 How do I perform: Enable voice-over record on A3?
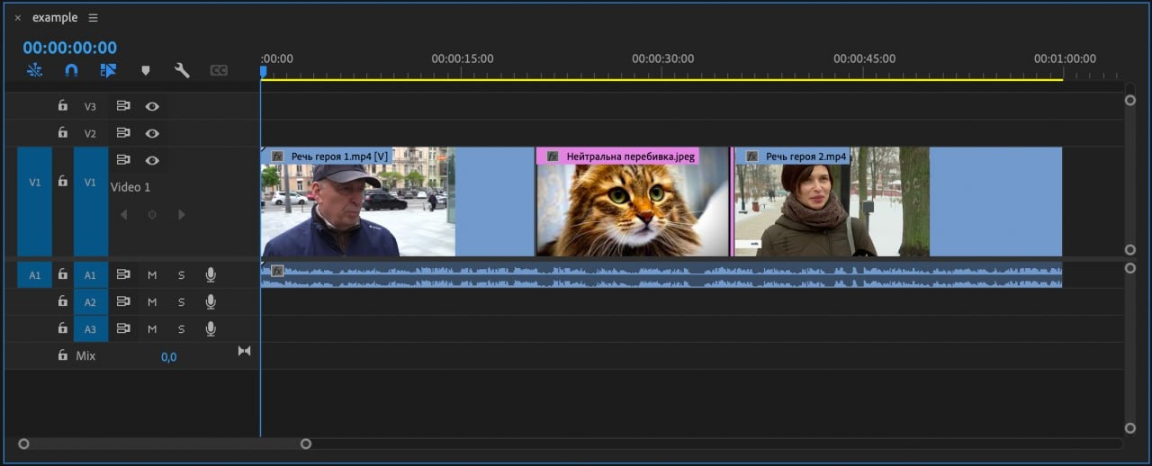pos(211,329)
